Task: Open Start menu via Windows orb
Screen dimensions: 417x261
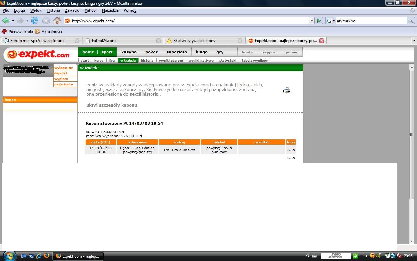Action: (x=9, y=256)
